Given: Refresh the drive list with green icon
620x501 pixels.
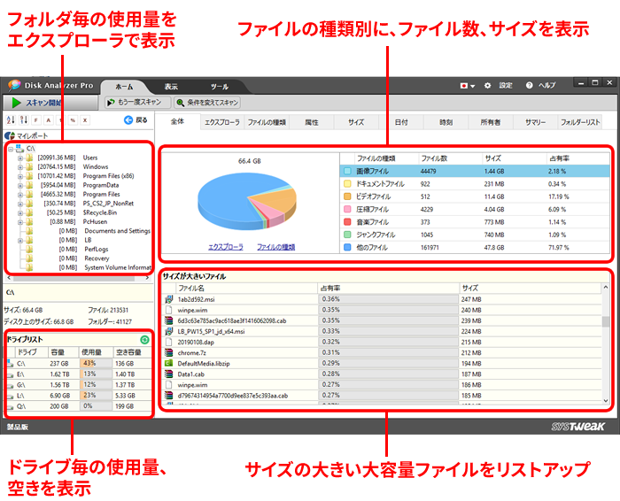Looking at the screenshot, I should click(x=144, y=339).
